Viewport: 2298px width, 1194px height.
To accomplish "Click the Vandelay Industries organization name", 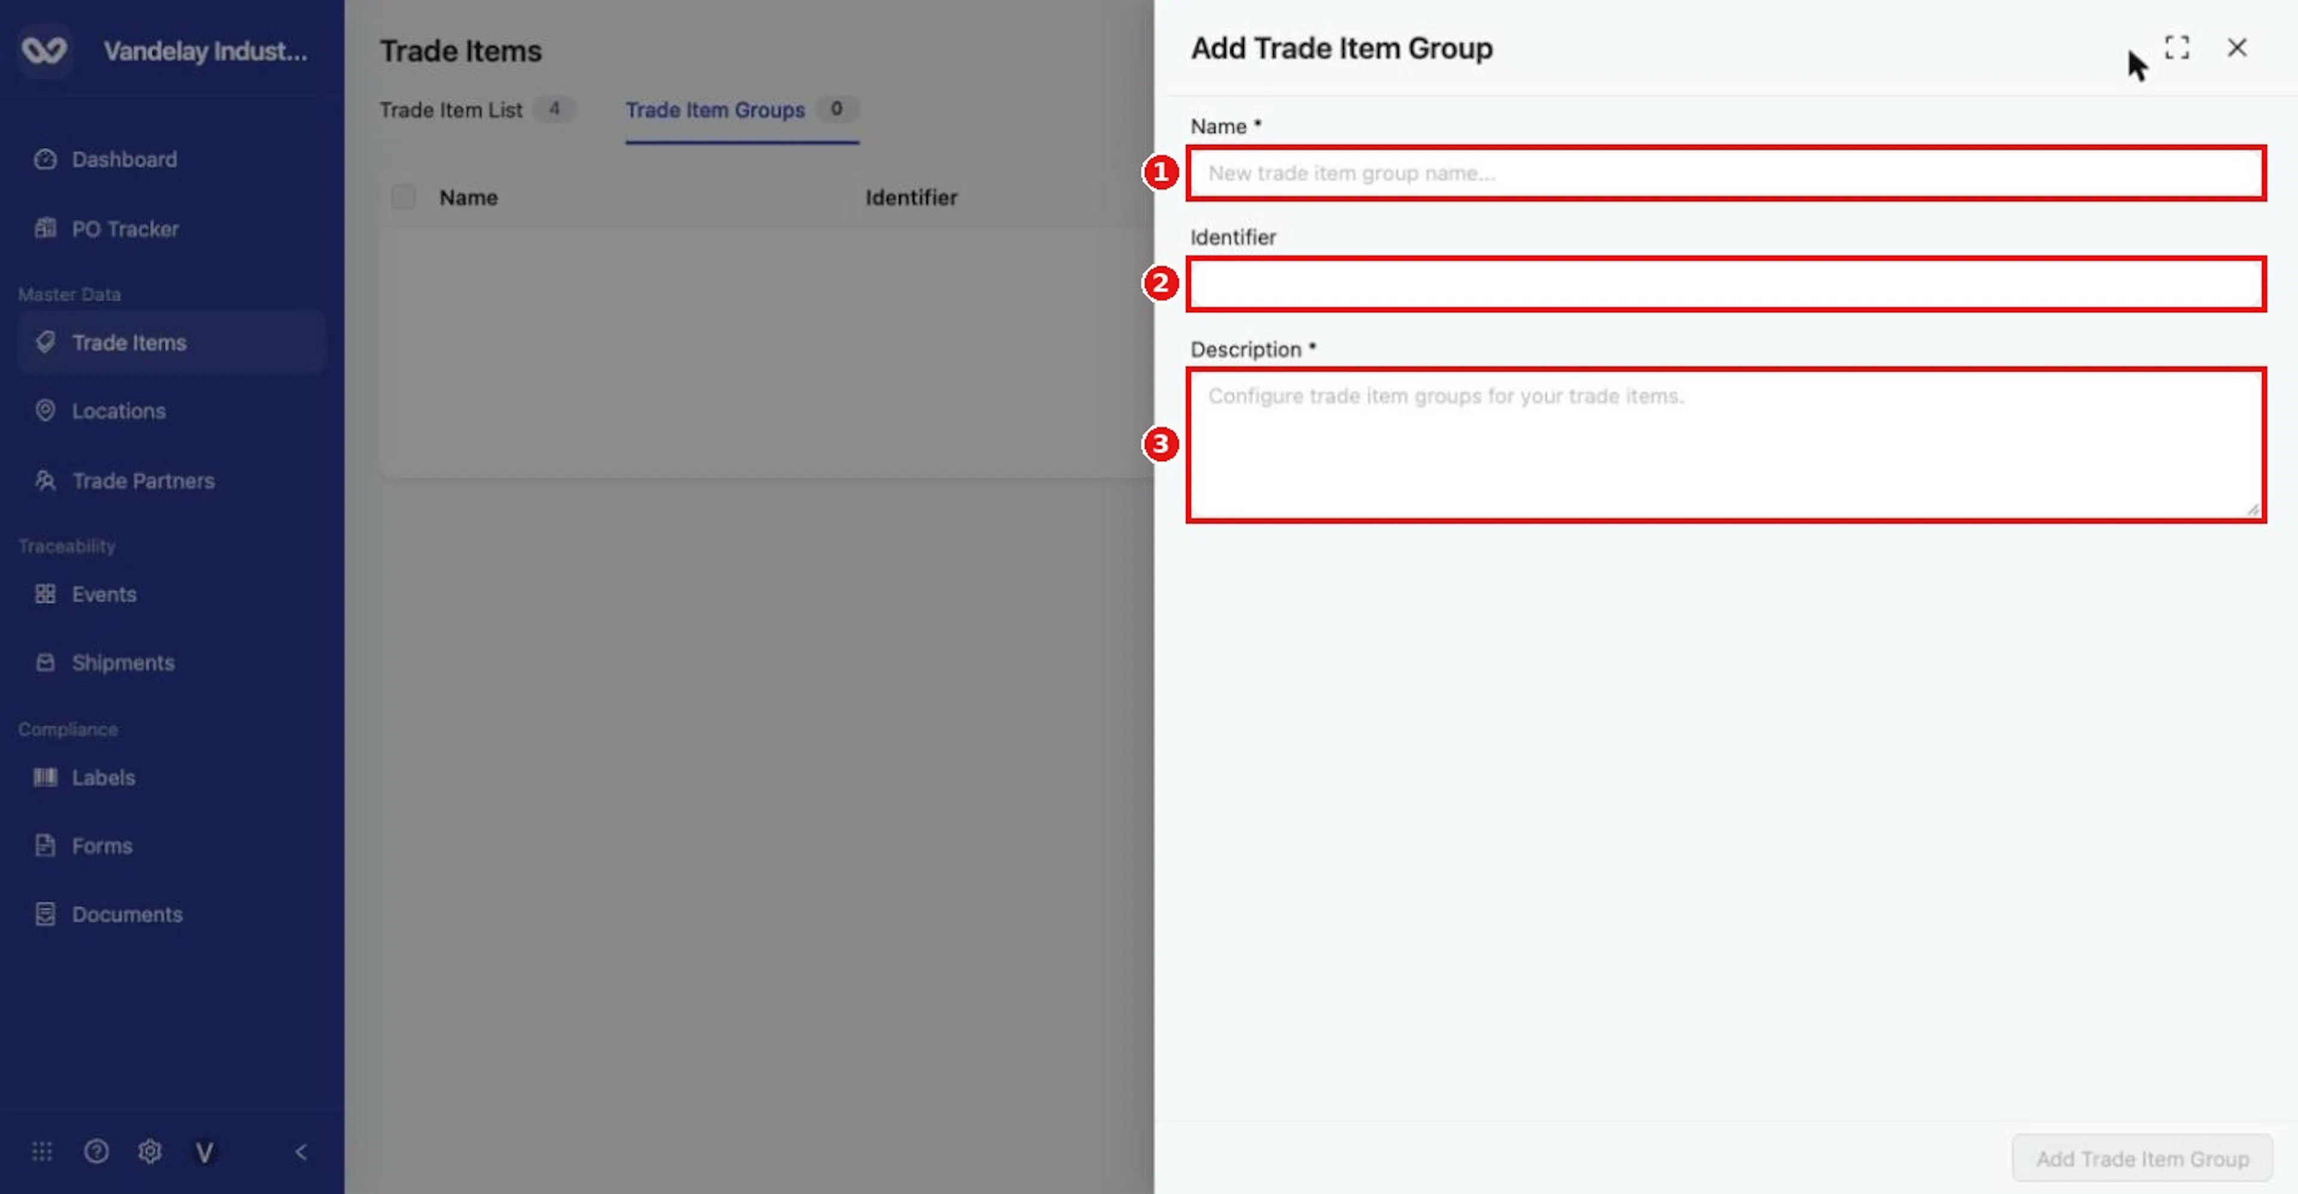I will [205, 51].
